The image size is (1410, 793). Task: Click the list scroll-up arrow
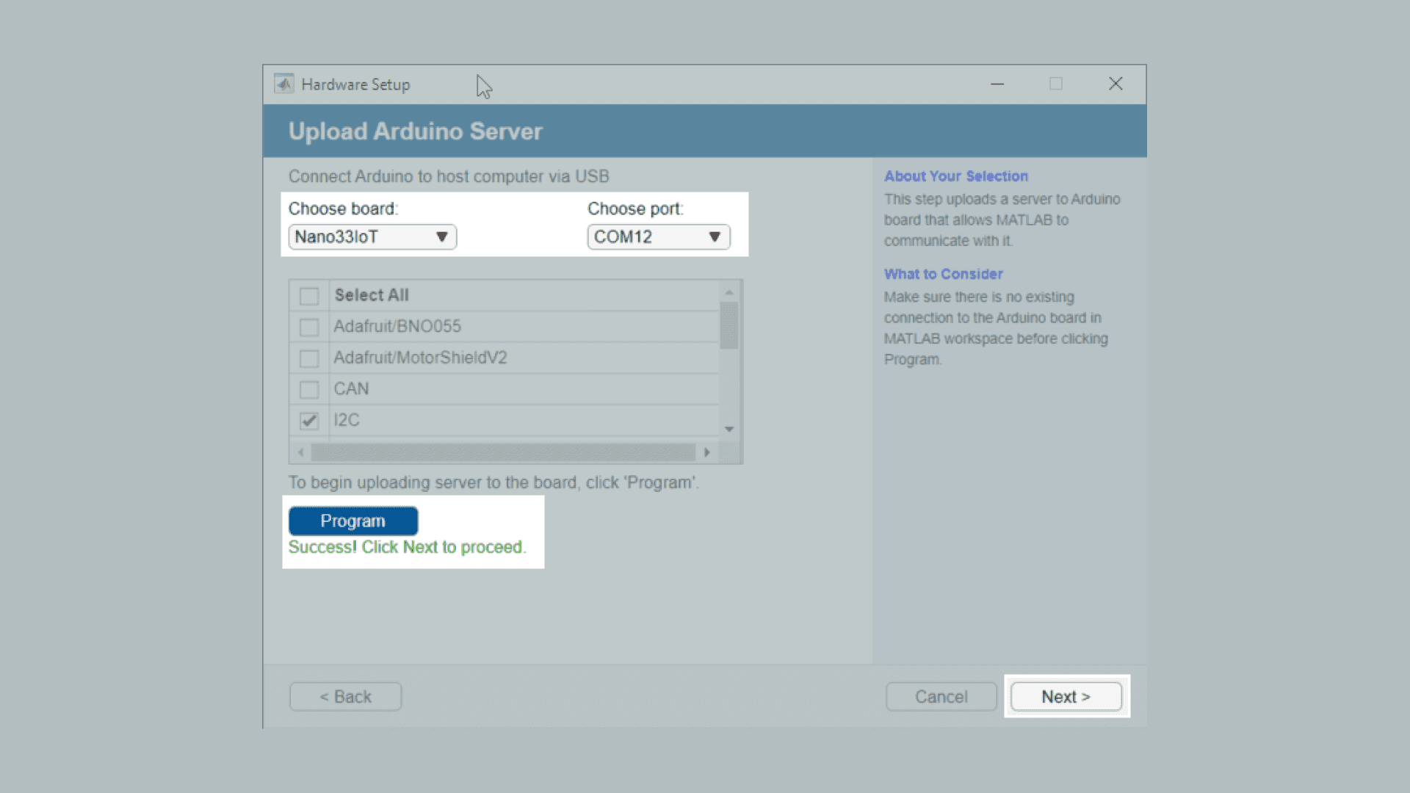(x=729, y=293)
